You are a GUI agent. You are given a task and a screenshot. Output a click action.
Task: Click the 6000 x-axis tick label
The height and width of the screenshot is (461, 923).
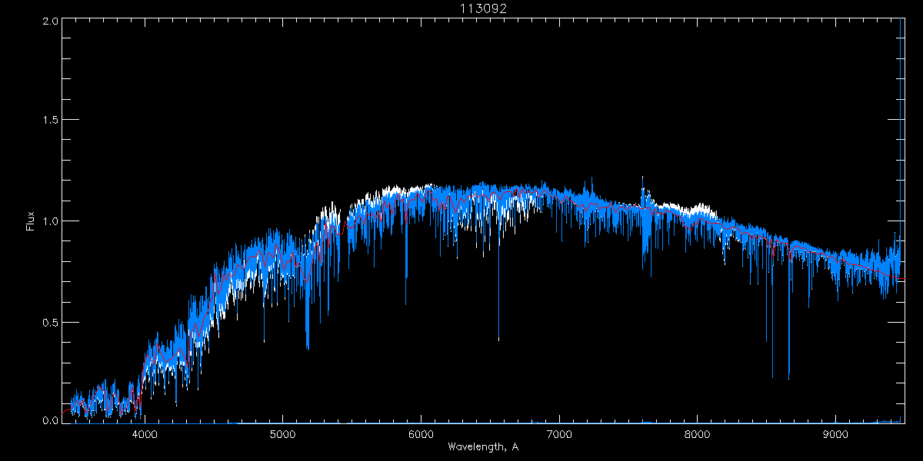click(x=421, y=433)
